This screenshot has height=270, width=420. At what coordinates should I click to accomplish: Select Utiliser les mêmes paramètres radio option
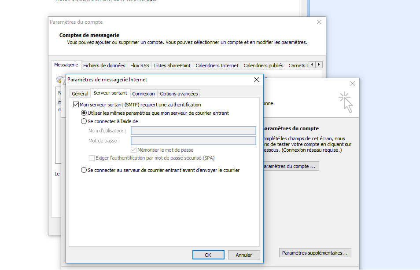[84, 113]
